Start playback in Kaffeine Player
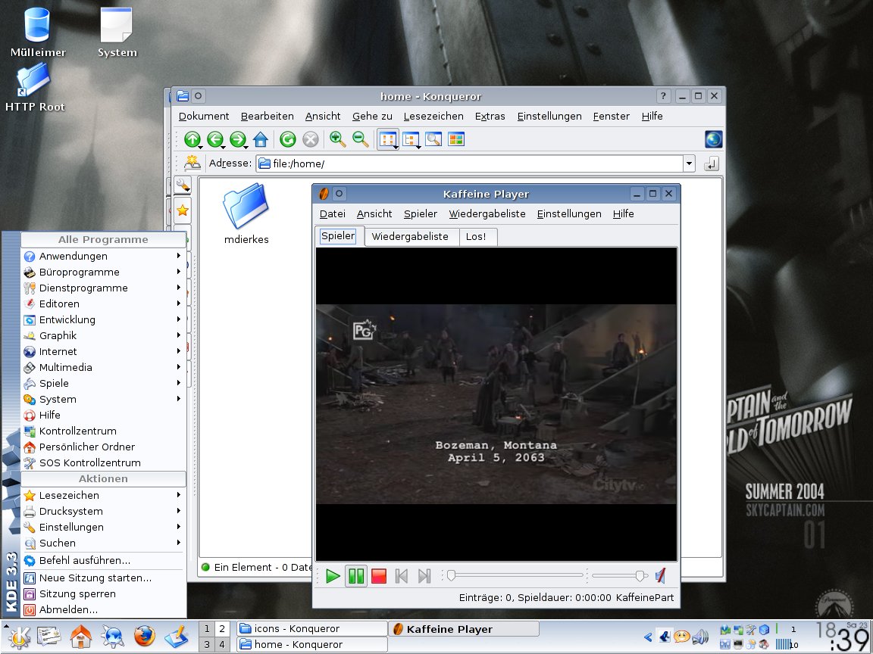The height and width of the screenshot is (654, 873). click(333, 576)
